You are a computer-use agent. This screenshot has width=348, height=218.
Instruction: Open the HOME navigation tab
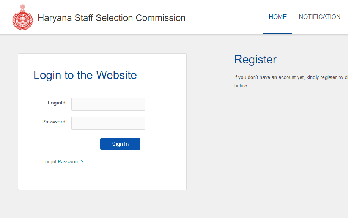point(278,17)
